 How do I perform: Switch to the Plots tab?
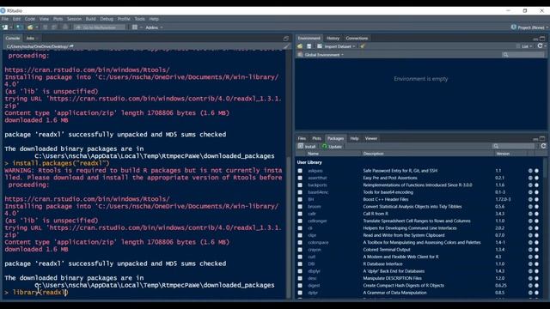point(317,138)
